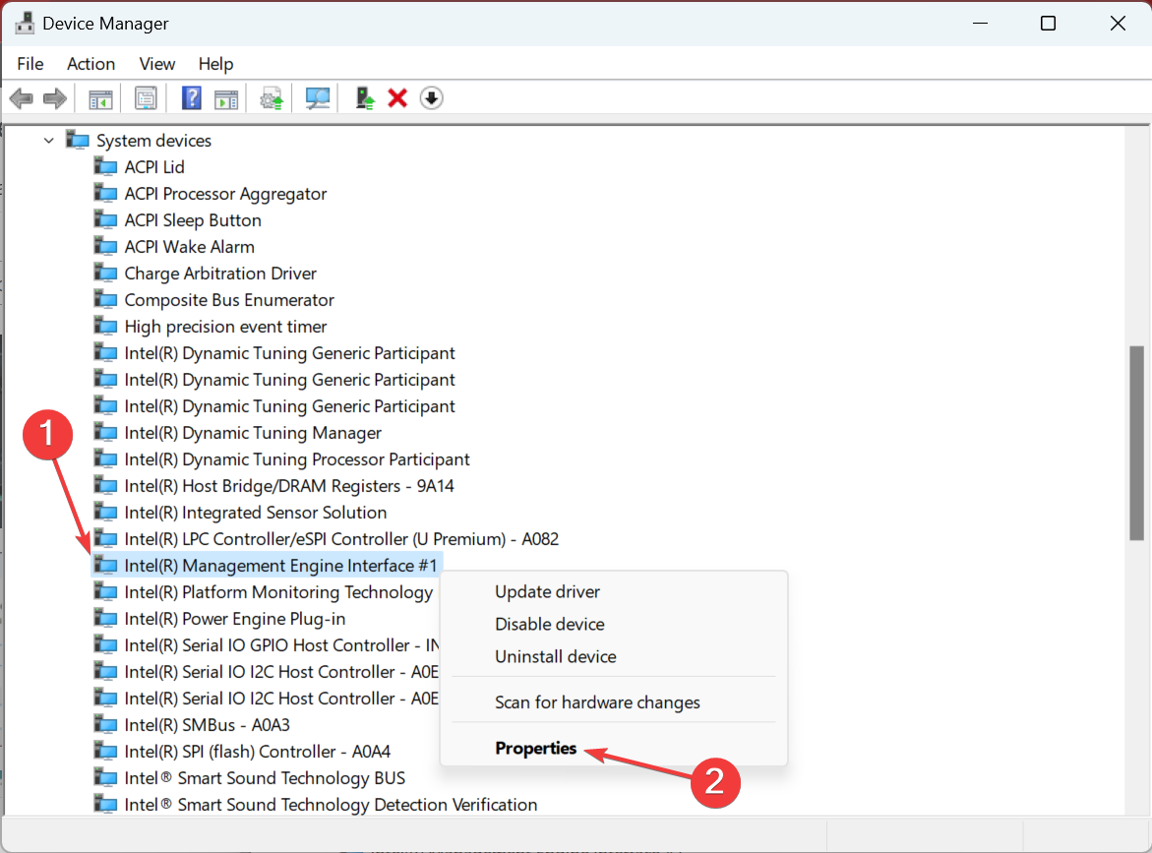Image resolution: width=1152 pixels, height=853 pixels.
Task: Click the icon next to Charge Arbitration Driver
Action: tap(106, 274)
